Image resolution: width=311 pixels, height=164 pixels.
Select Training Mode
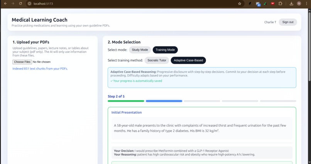tap(165, 50)
